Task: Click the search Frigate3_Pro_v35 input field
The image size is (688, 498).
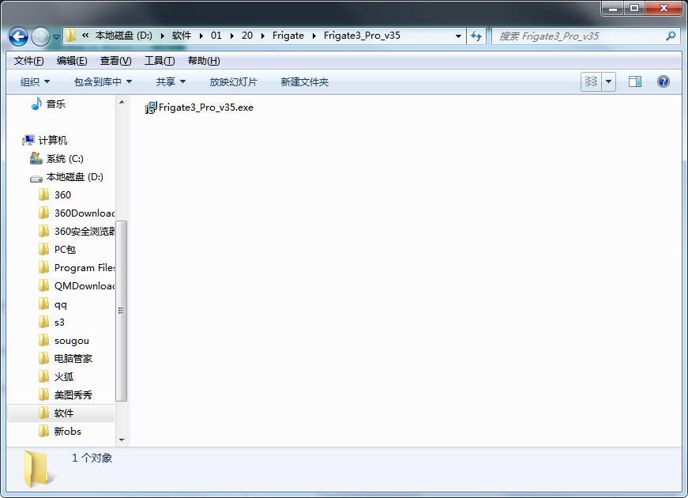Action: coord(581,36)
